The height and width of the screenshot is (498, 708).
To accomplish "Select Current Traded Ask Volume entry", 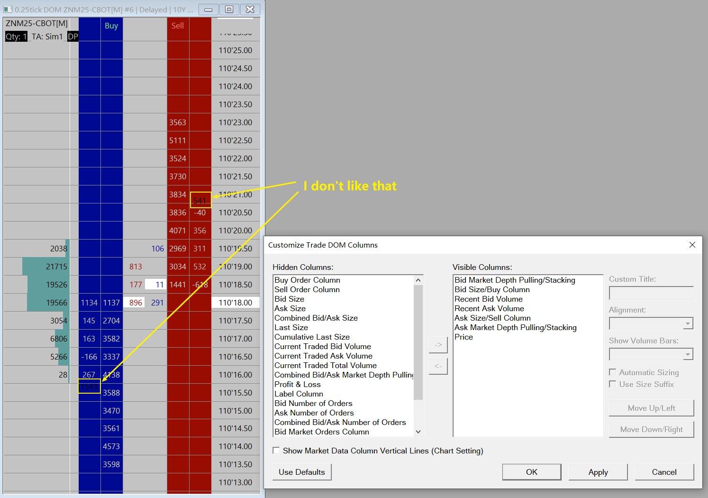I will [x=323, y=356].
